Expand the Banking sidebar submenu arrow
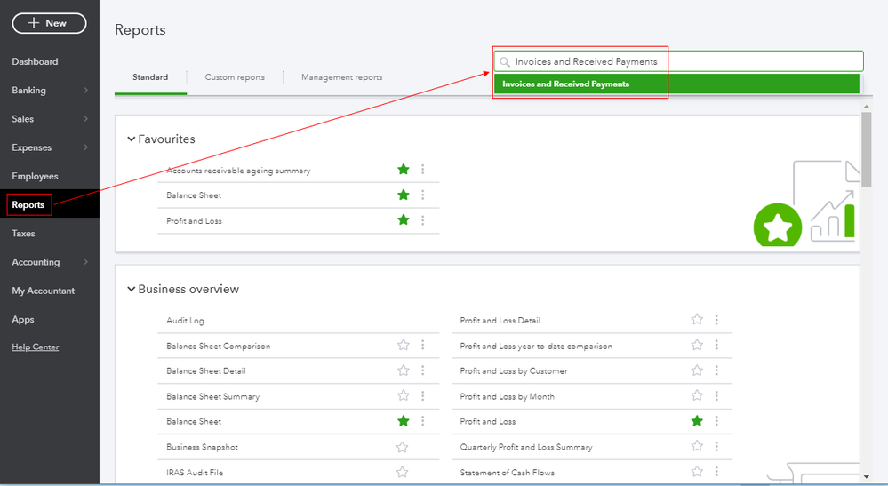Viewport: 888px width, 486px height. [x=85, y=91]
